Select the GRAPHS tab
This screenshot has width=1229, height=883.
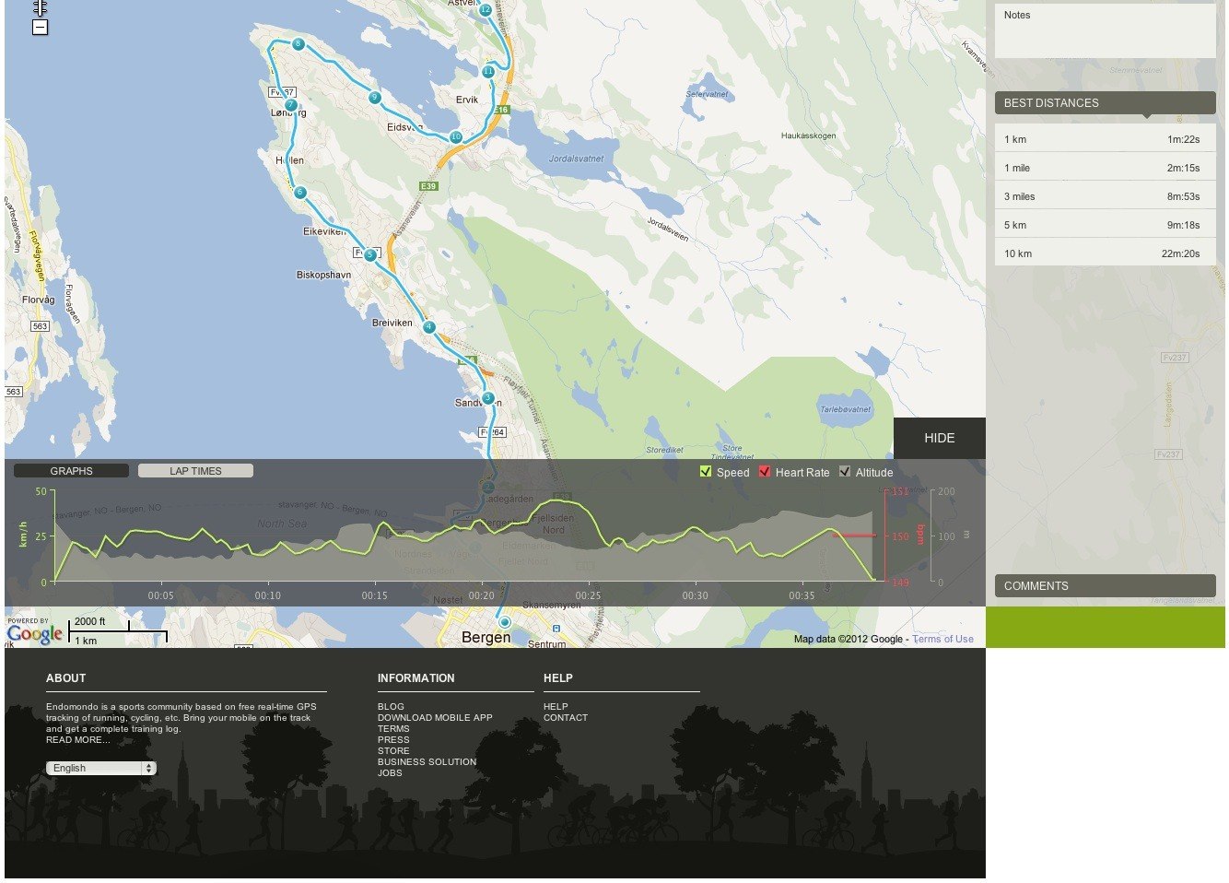coord(73,470)
